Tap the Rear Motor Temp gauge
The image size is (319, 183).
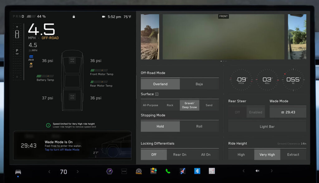(101, 84)
